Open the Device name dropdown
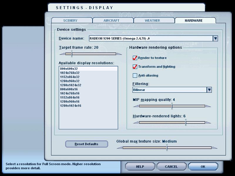235x176 pixels. click(x=215, y=38)
